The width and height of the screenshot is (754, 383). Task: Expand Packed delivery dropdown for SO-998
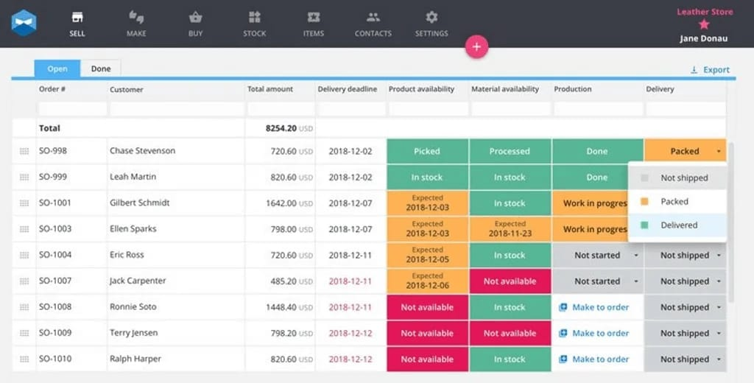click(718, 152)
